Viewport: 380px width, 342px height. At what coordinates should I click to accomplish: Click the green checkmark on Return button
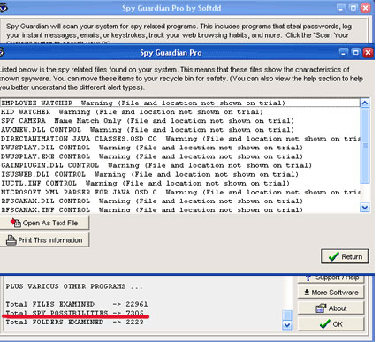[x=333, y=256]
